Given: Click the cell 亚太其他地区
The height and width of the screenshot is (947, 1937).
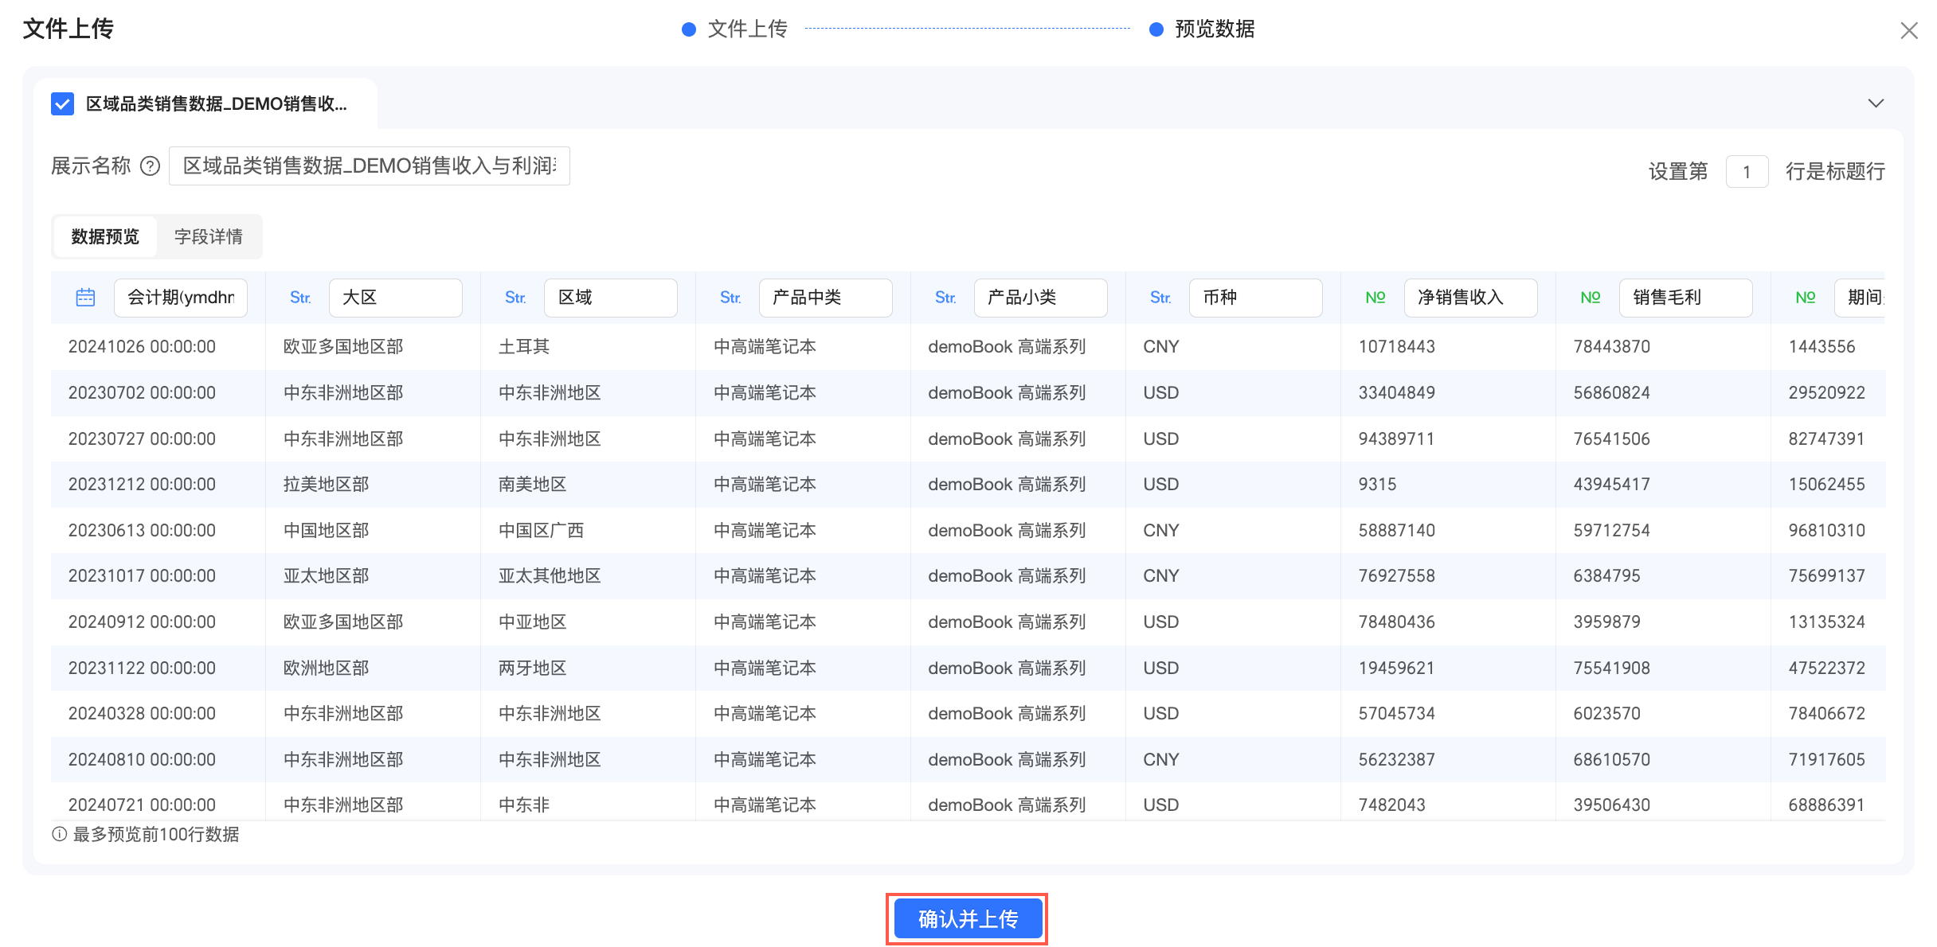Looking at the screenshot, I should tap(550, 576).
